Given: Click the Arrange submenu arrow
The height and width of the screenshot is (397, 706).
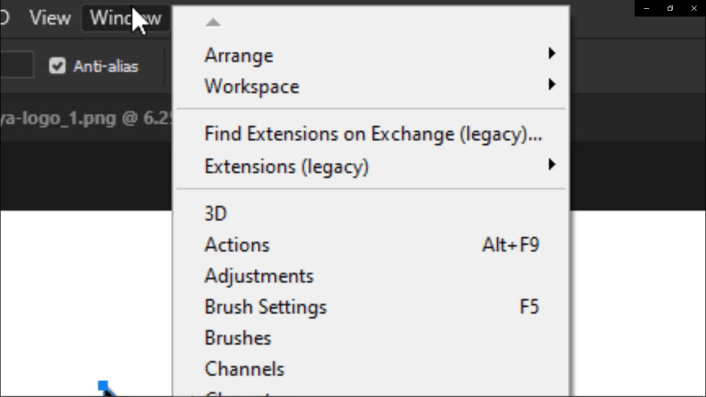Looking at the screenshot, I should click(x=552, y=53).
